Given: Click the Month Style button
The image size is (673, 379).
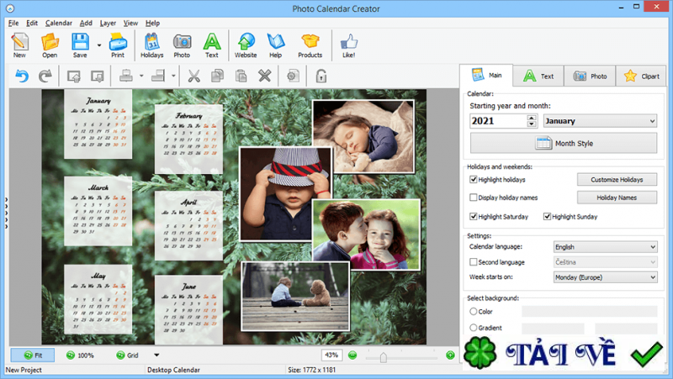Looking at the screenshot, I should [563, 144].
